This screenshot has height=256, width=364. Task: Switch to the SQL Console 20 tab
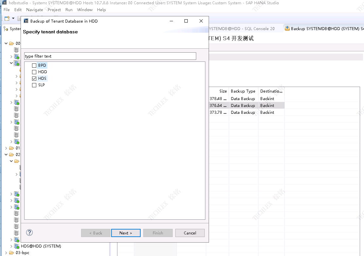[x=242, y=29]
